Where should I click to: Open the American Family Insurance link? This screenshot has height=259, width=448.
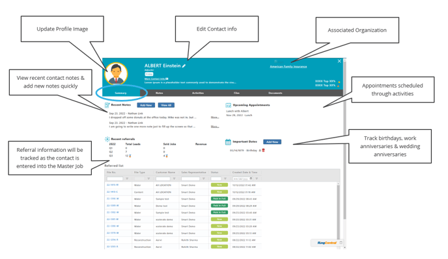tap(288, 67)
